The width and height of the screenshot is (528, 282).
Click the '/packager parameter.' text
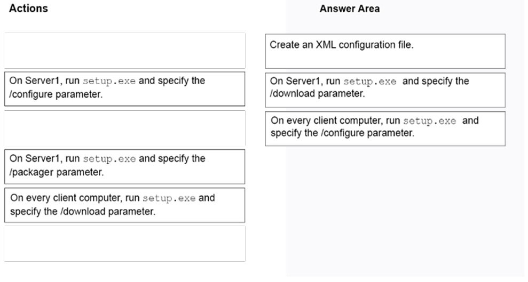[x=57, y=172]
